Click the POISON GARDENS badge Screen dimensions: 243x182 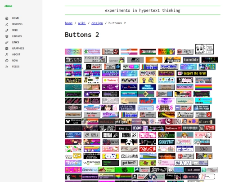coord(127,107)
